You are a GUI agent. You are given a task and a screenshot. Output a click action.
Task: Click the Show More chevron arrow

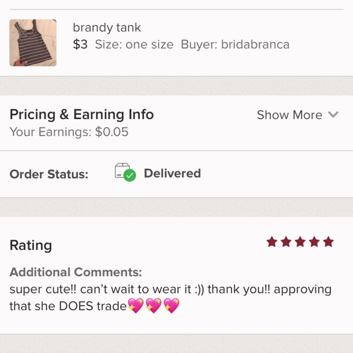333,115
